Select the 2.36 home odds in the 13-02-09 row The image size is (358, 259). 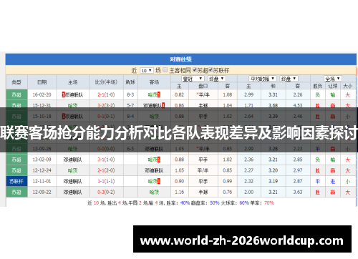click(x=248, y=160)
